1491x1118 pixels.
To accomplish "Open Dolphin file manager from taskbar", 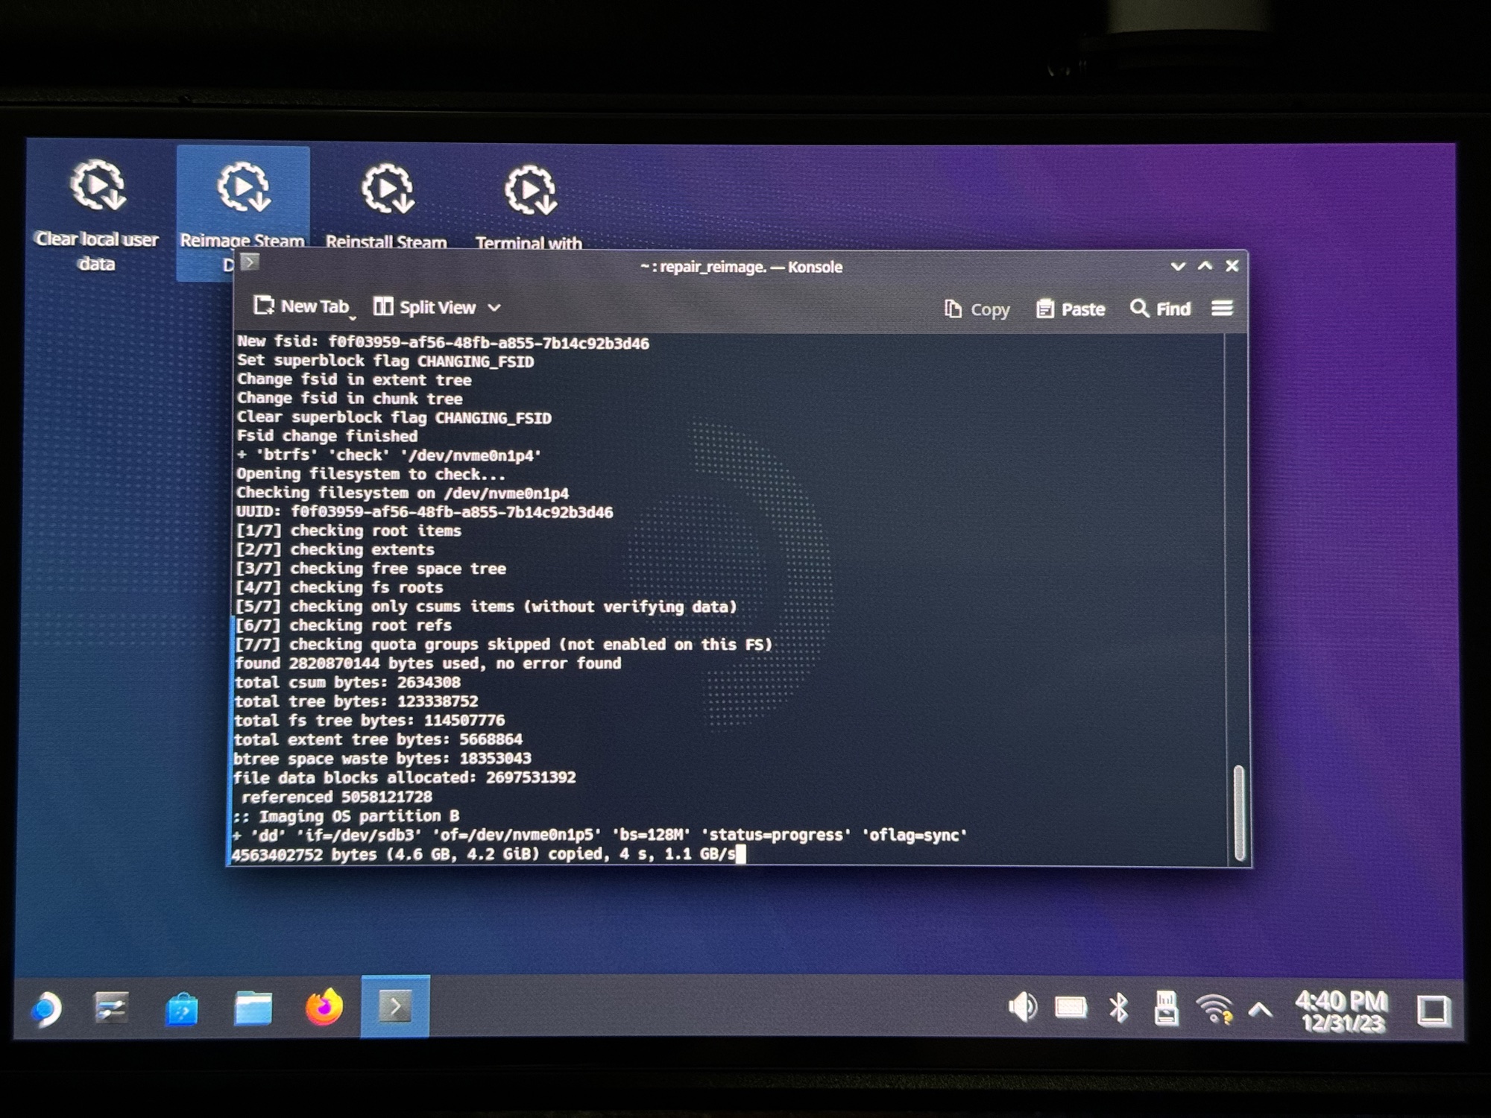I will coord(253,1008).
